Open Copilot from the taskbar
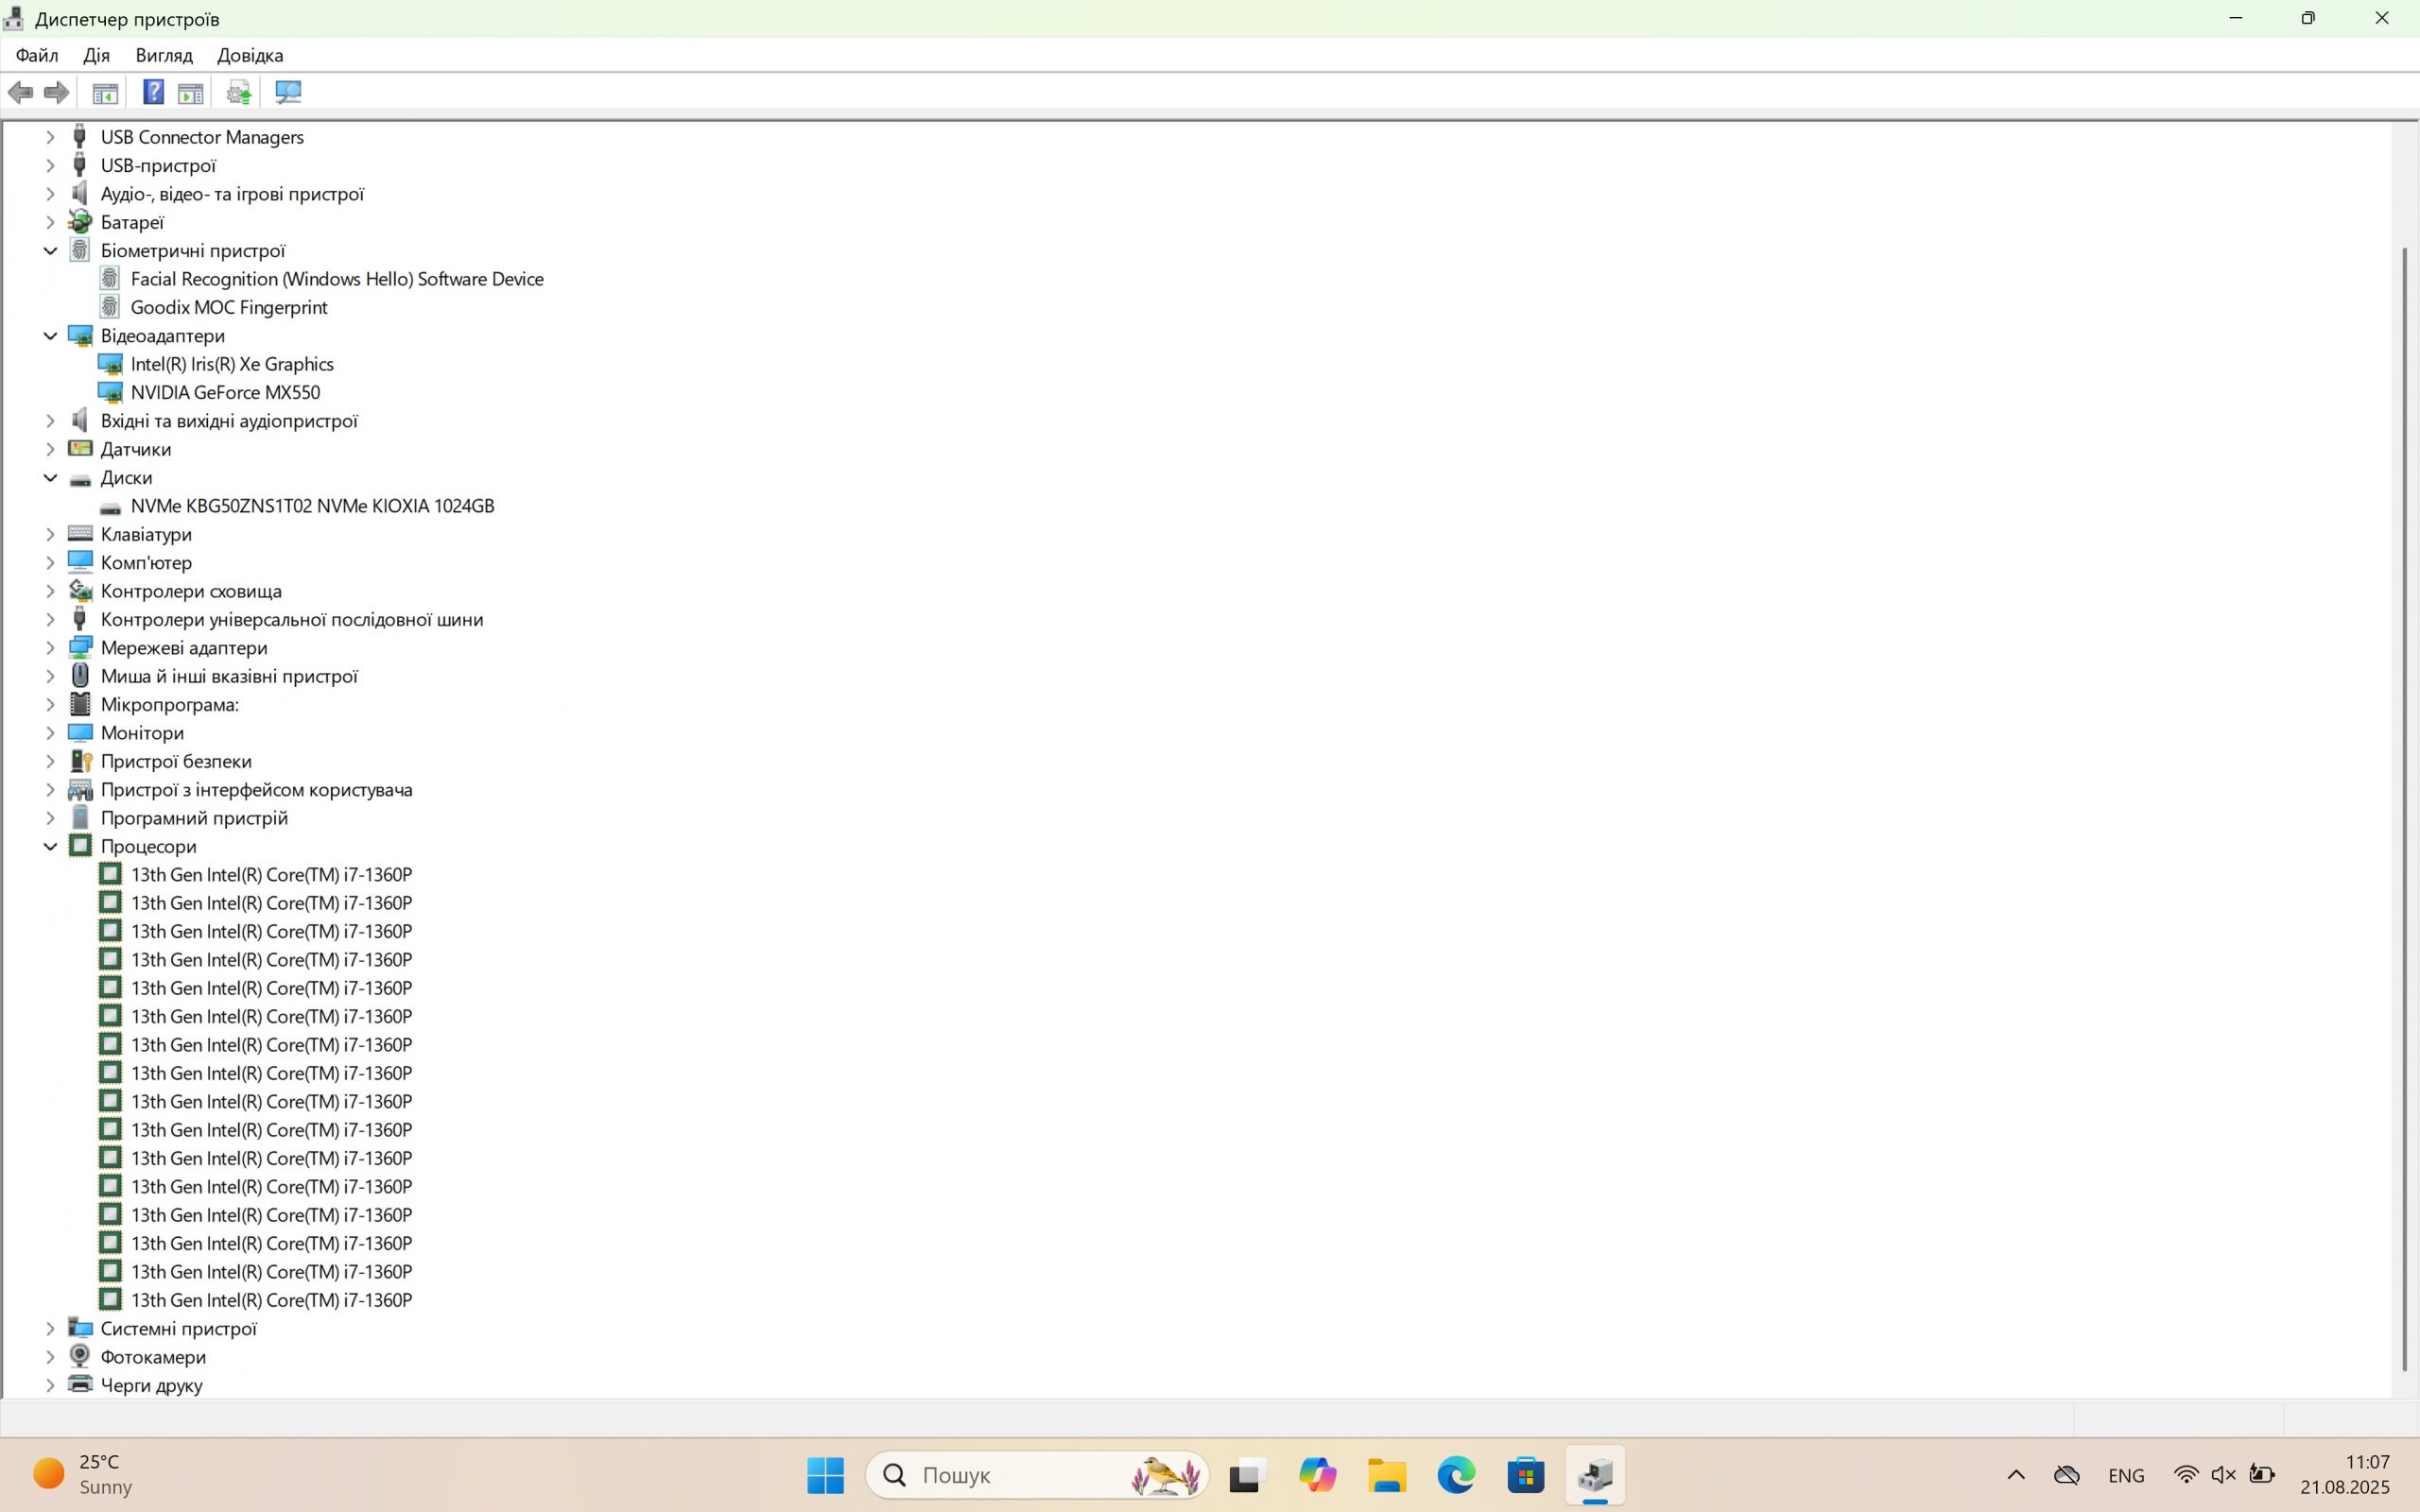 1317,1475
